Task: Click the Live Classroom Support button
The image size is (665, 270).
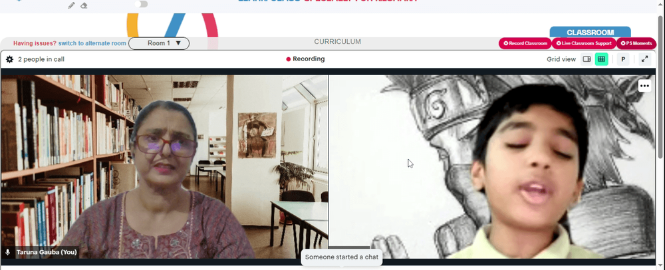Action: tap(584, 43)
